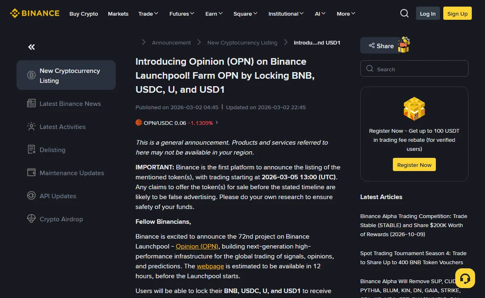Open Spot Trading Tournament Season 4 article
Image resolution: width=485 pixels, height=298 pixels.
click(x=413, y=258)
